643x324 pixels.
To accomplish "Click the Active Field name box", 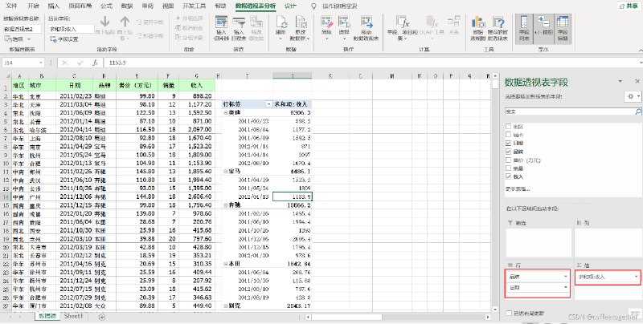I will point(72,29).
